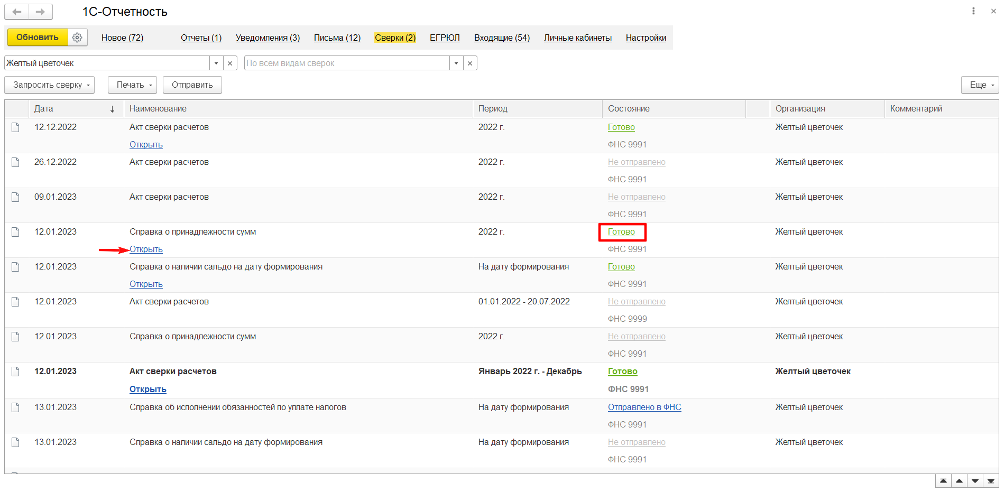Open the Уведомления (3) tab
This screenshot has height=492, width=1005.
pos(268,38)
